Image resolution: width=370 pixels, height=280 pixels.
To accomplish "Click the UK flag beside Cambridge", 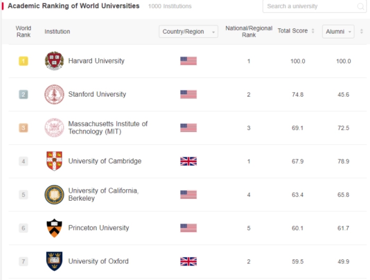I will coord(188,161).
